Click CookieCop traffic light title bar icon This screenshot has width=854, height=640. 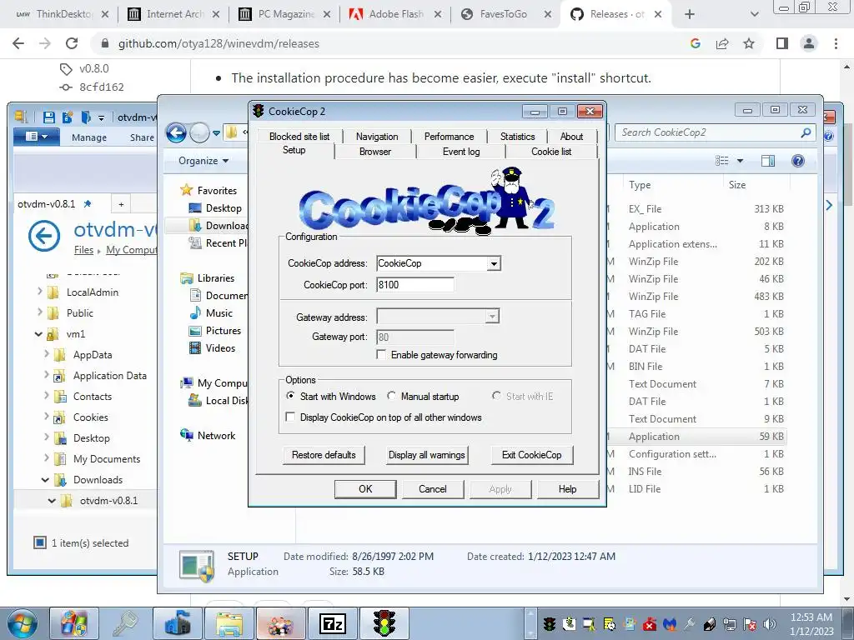(259, 111)
